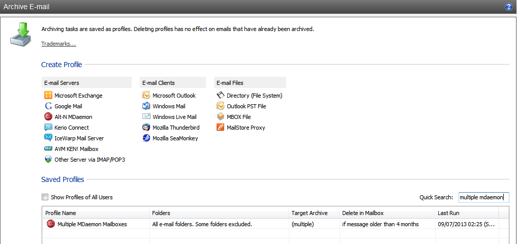Open help via the question mark icon
Viewport: 517px width, 244px height.
(x=509, y=7)
